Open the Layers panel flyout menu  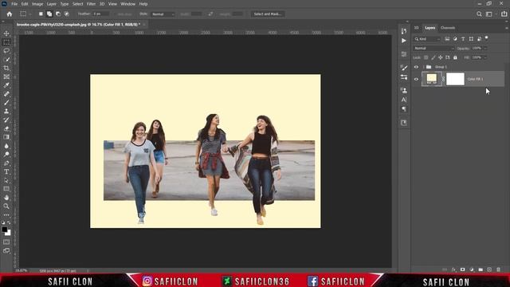pyautogui.click(x=507, y=28)
